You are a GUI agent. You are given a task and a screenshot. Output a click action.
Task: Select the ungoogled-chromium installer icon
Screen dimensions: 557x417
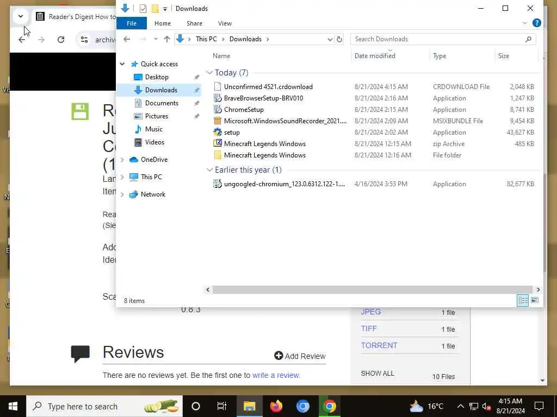pyautogui.click(x=218, y=184)
